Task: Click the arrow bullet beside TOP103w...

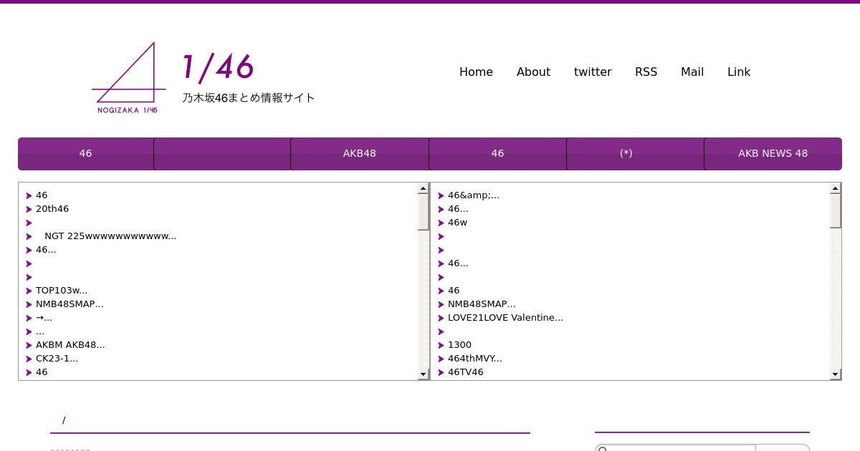Action: 29,291
